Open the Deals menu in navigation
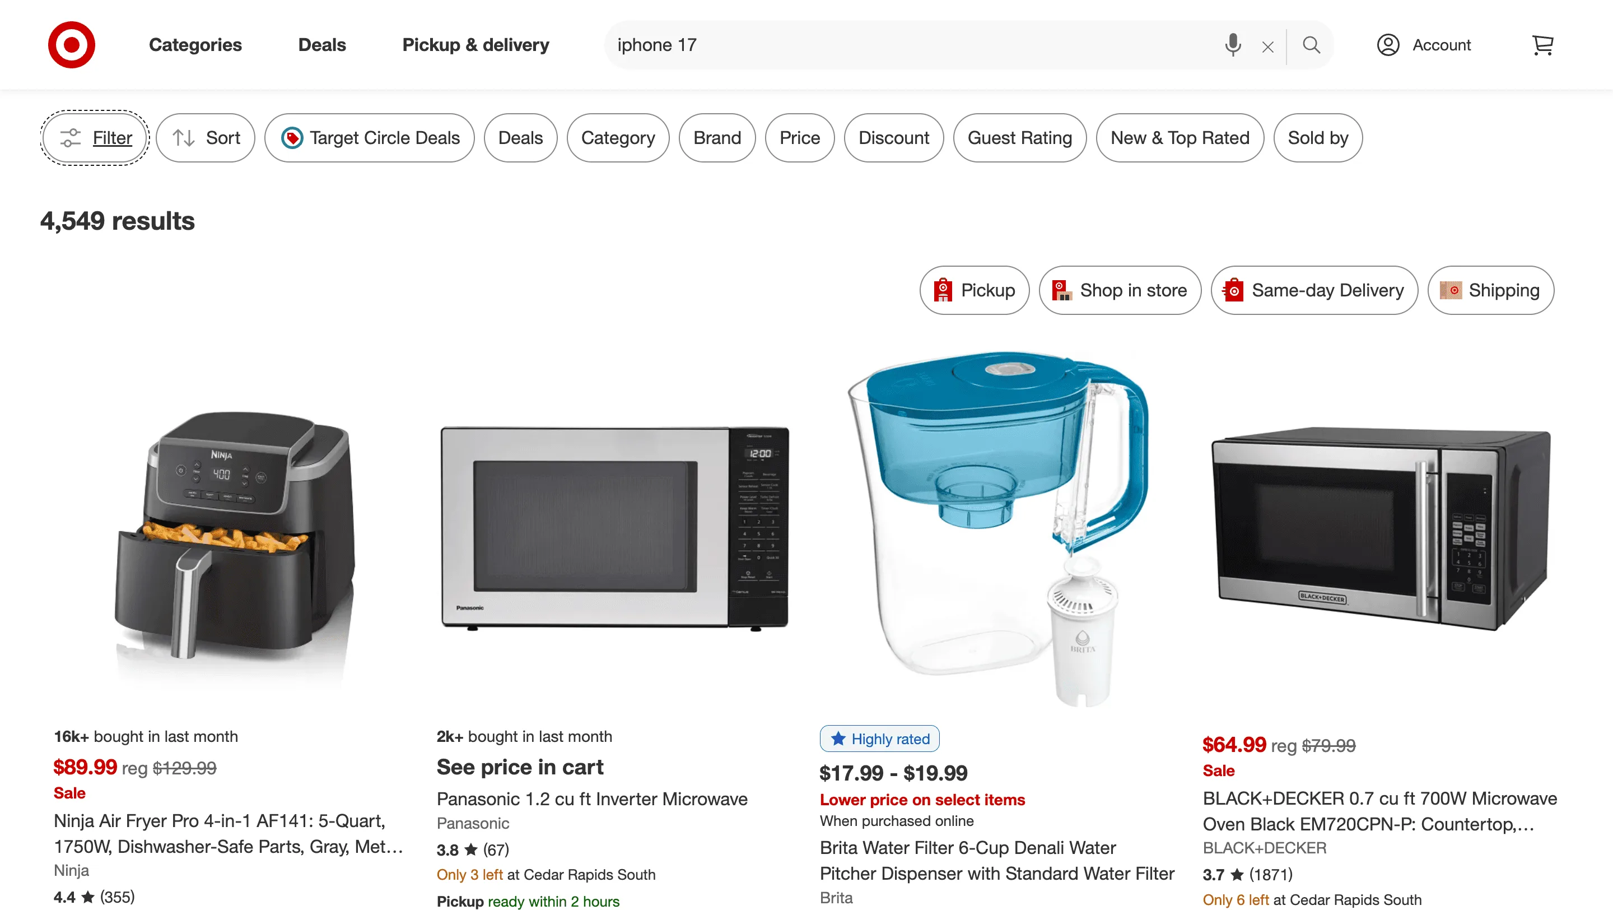The image size is (1613, 910). (321, 44)
